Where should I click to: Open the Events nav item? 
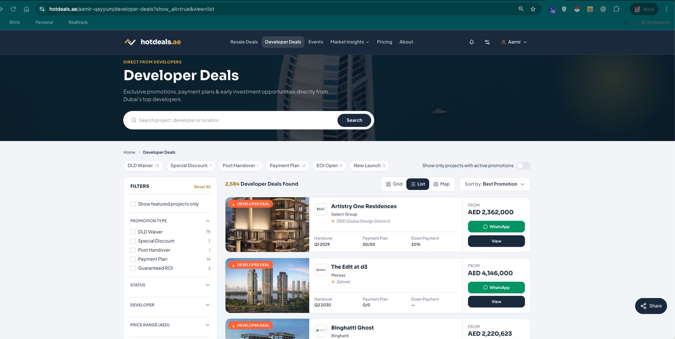[315, 42]
